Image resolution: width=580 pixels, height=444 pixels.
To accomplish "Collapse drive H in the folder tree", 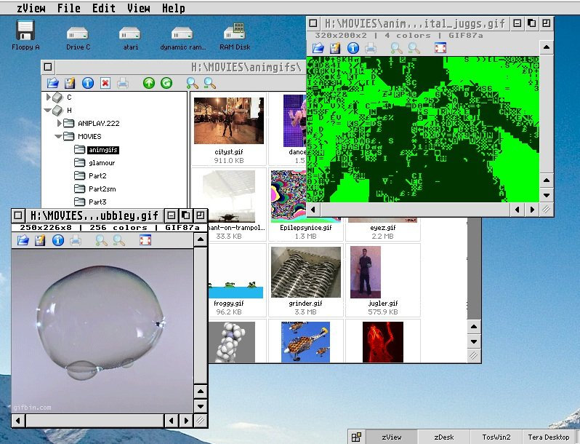I will (48, 110).
